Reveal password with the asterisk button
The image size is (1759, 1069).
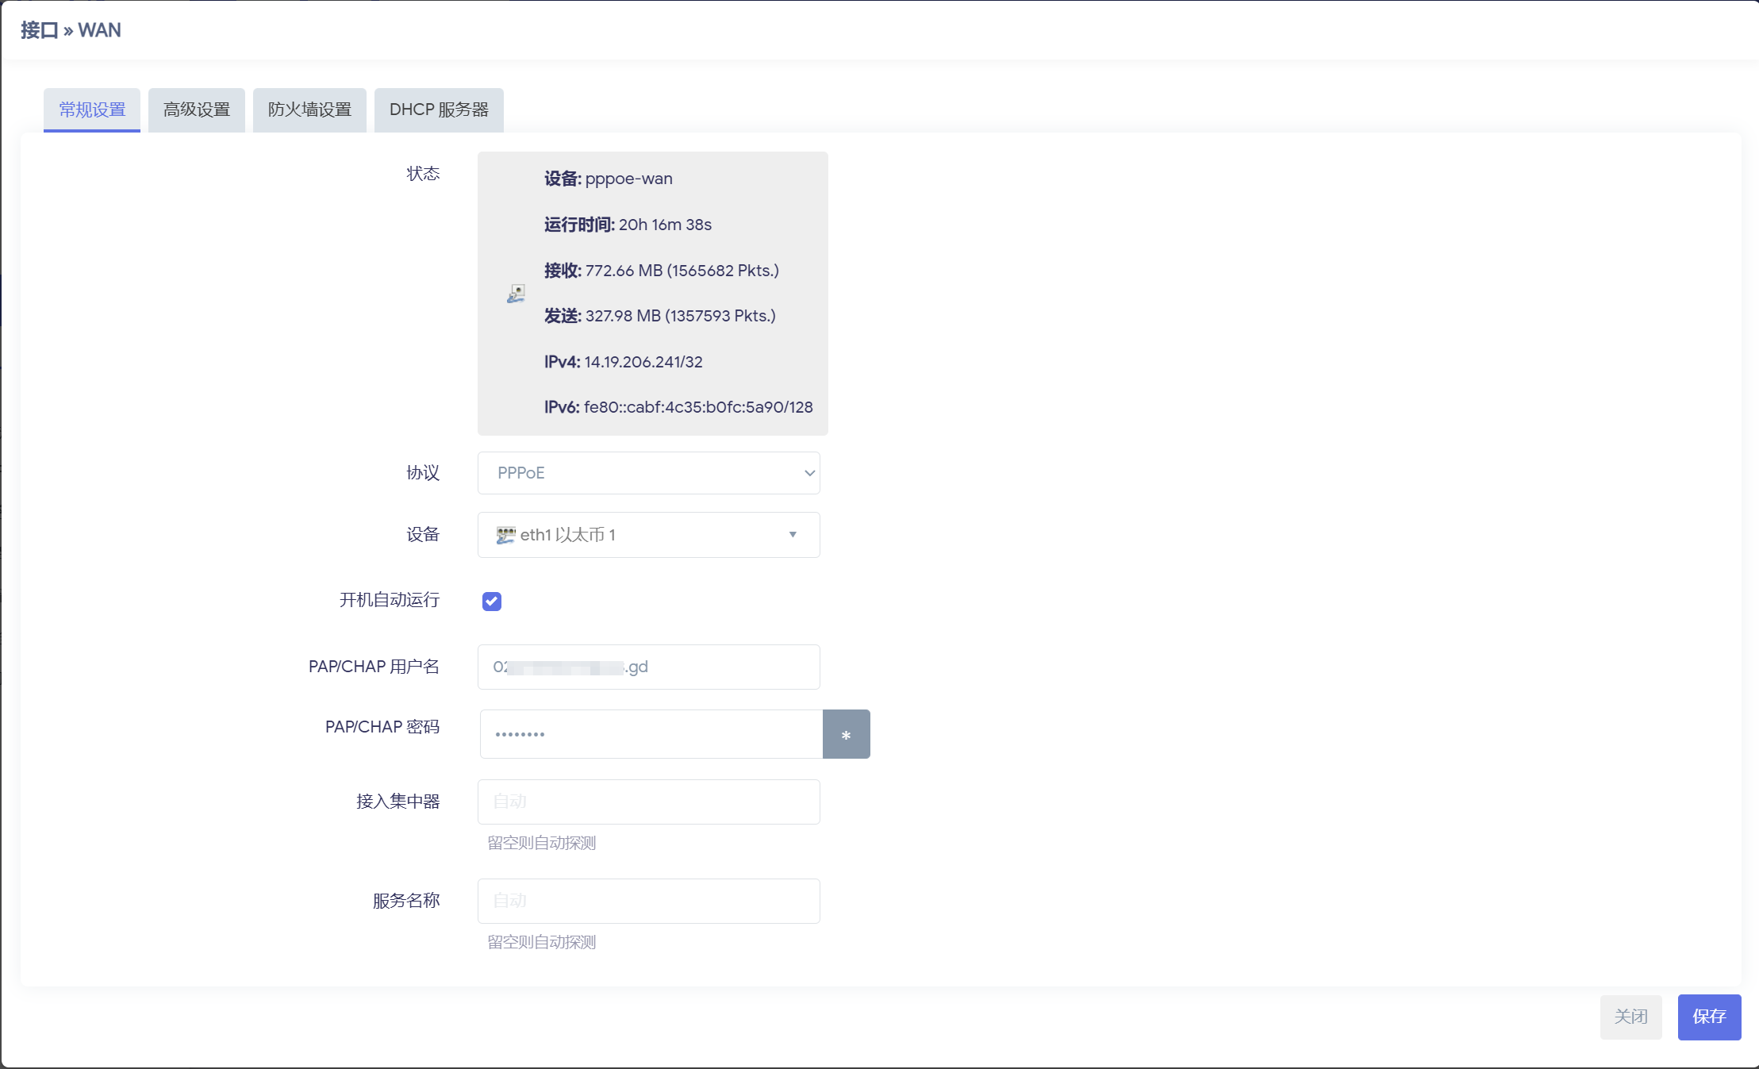(846, 734)
